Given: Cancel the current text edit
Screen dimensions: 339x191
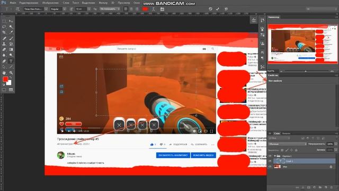Looking at the screenshot, I should [x=210, y=9].
